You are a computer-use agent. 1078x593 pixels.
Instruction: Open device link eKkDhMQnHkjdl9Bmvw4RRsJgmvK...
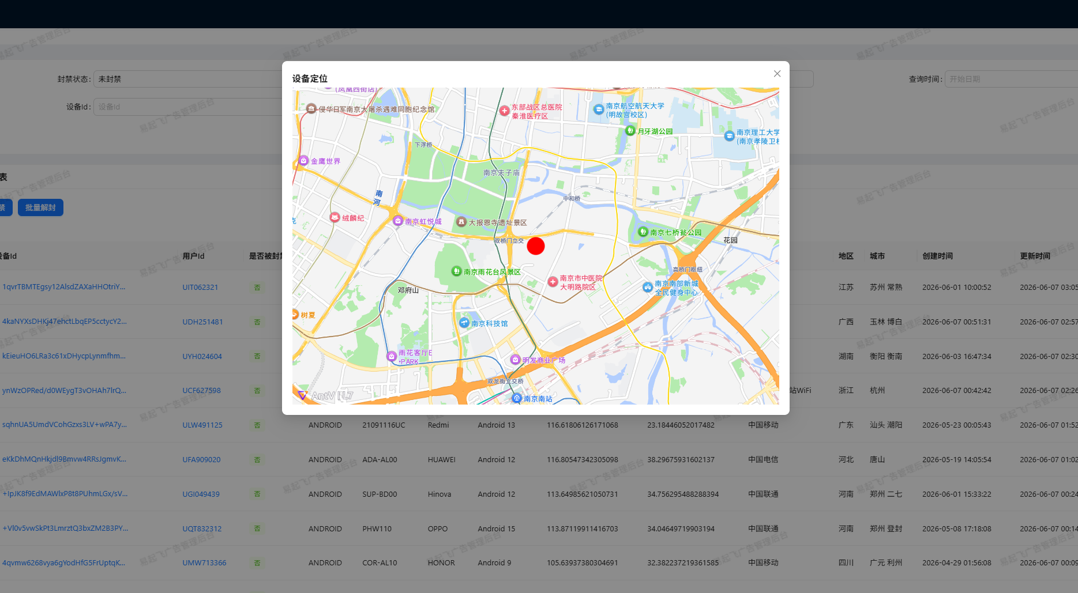(64, 459)
